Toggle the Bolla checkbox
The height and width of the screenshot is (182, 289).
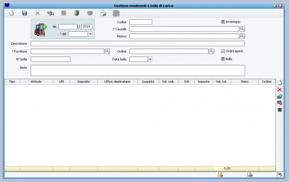pyautogui.click(x=223, y=59)
